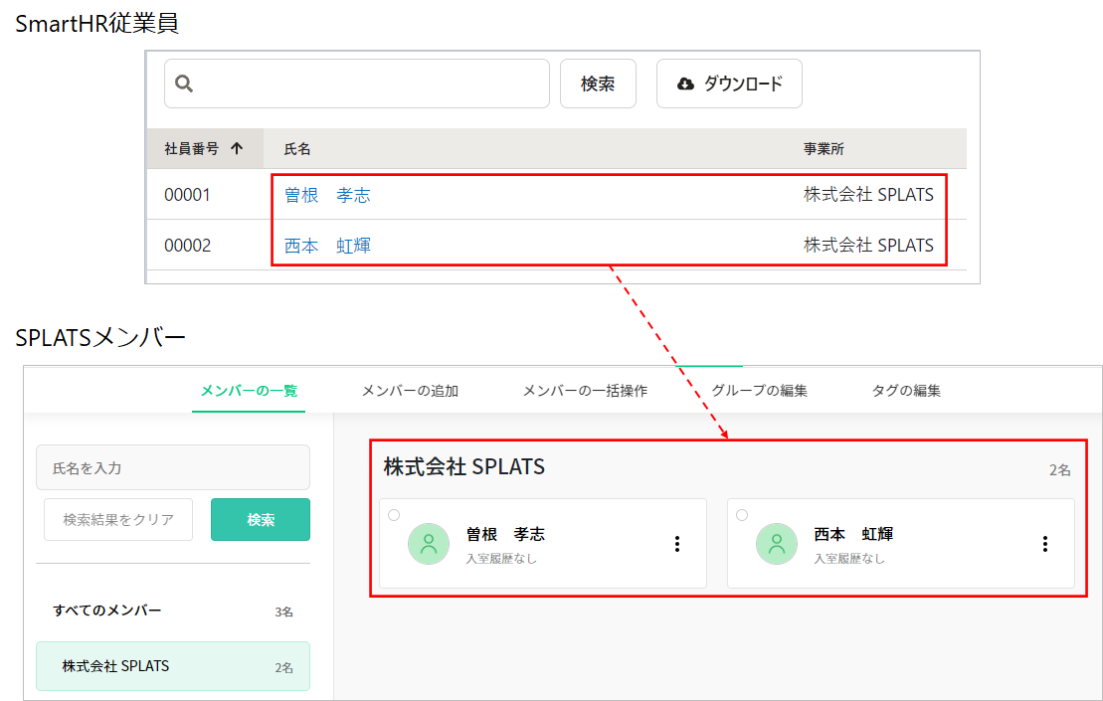Viewport: 1103px width, 701px height.
Task: Open the メンバーの追加 tab
Action: (410, 391)
